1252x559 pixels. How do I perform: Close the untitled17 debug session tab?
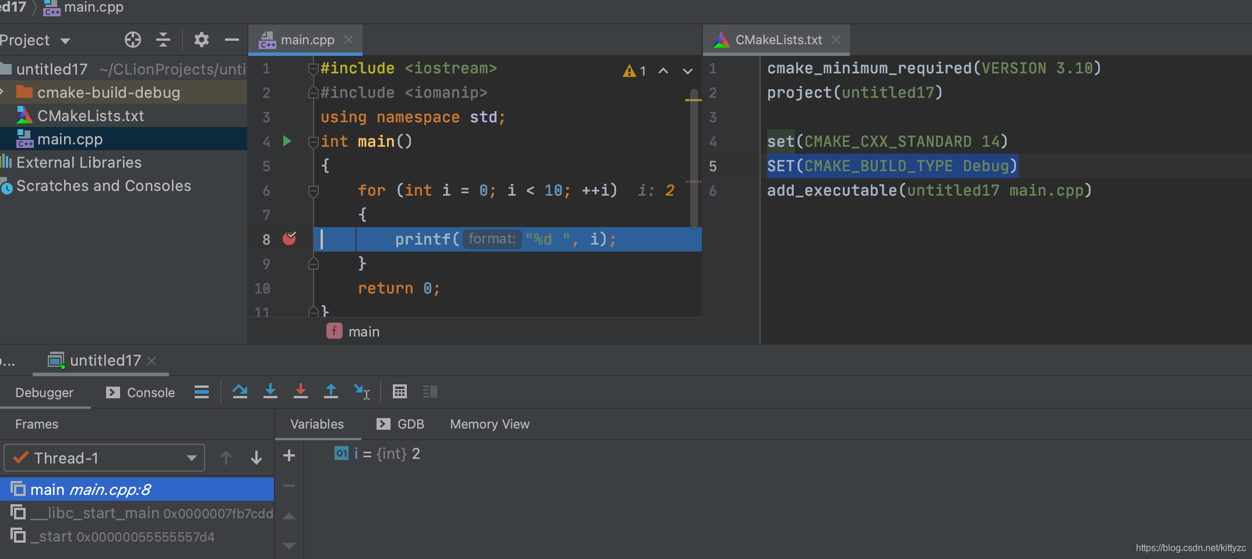pos(152,361)
